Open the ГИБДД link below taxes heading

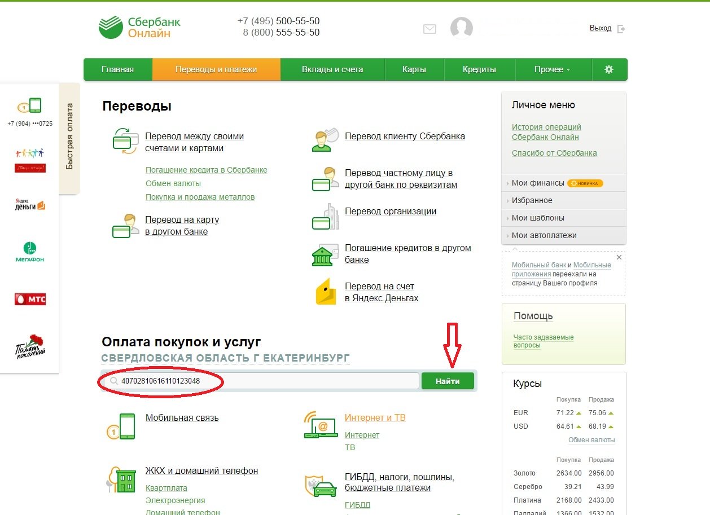click(358, 505)
